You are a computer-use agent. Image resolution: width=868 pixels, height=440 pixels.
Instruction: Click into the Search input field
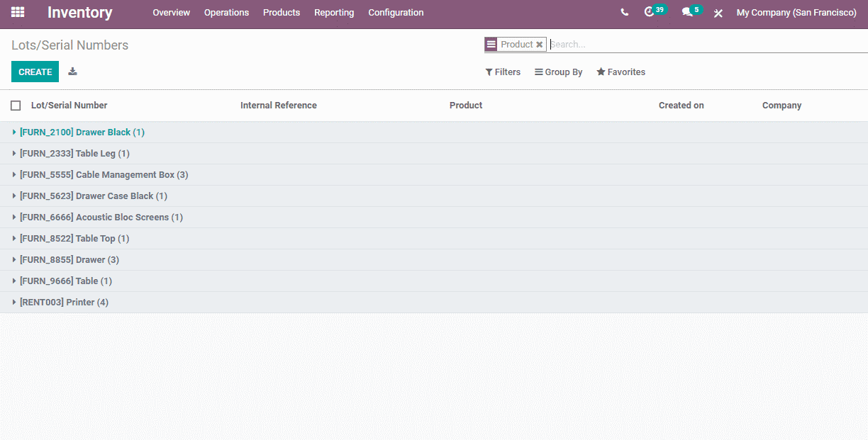pyautogui.click(x=708, y=45)
